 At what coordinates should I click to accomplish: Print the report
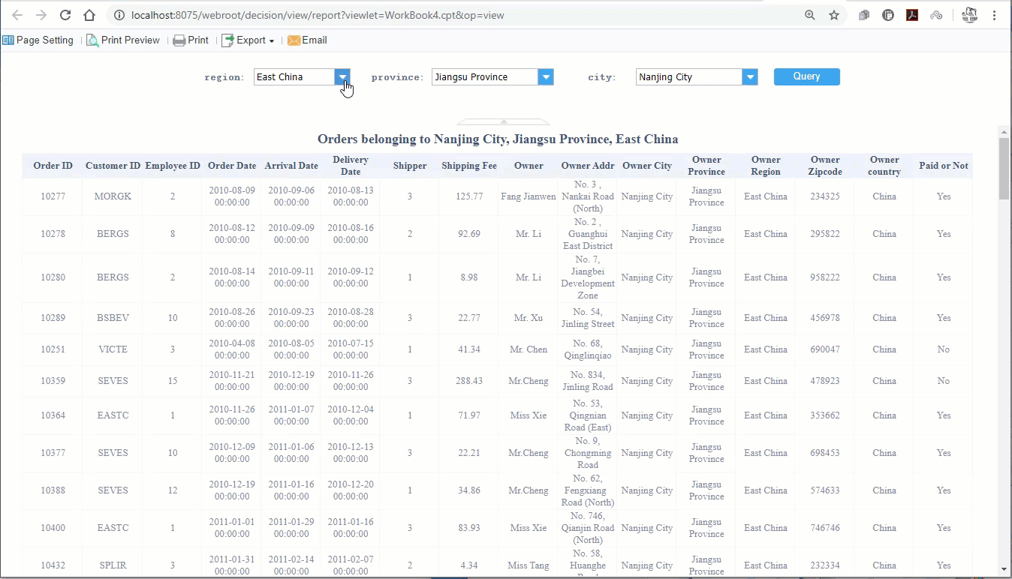191,40
